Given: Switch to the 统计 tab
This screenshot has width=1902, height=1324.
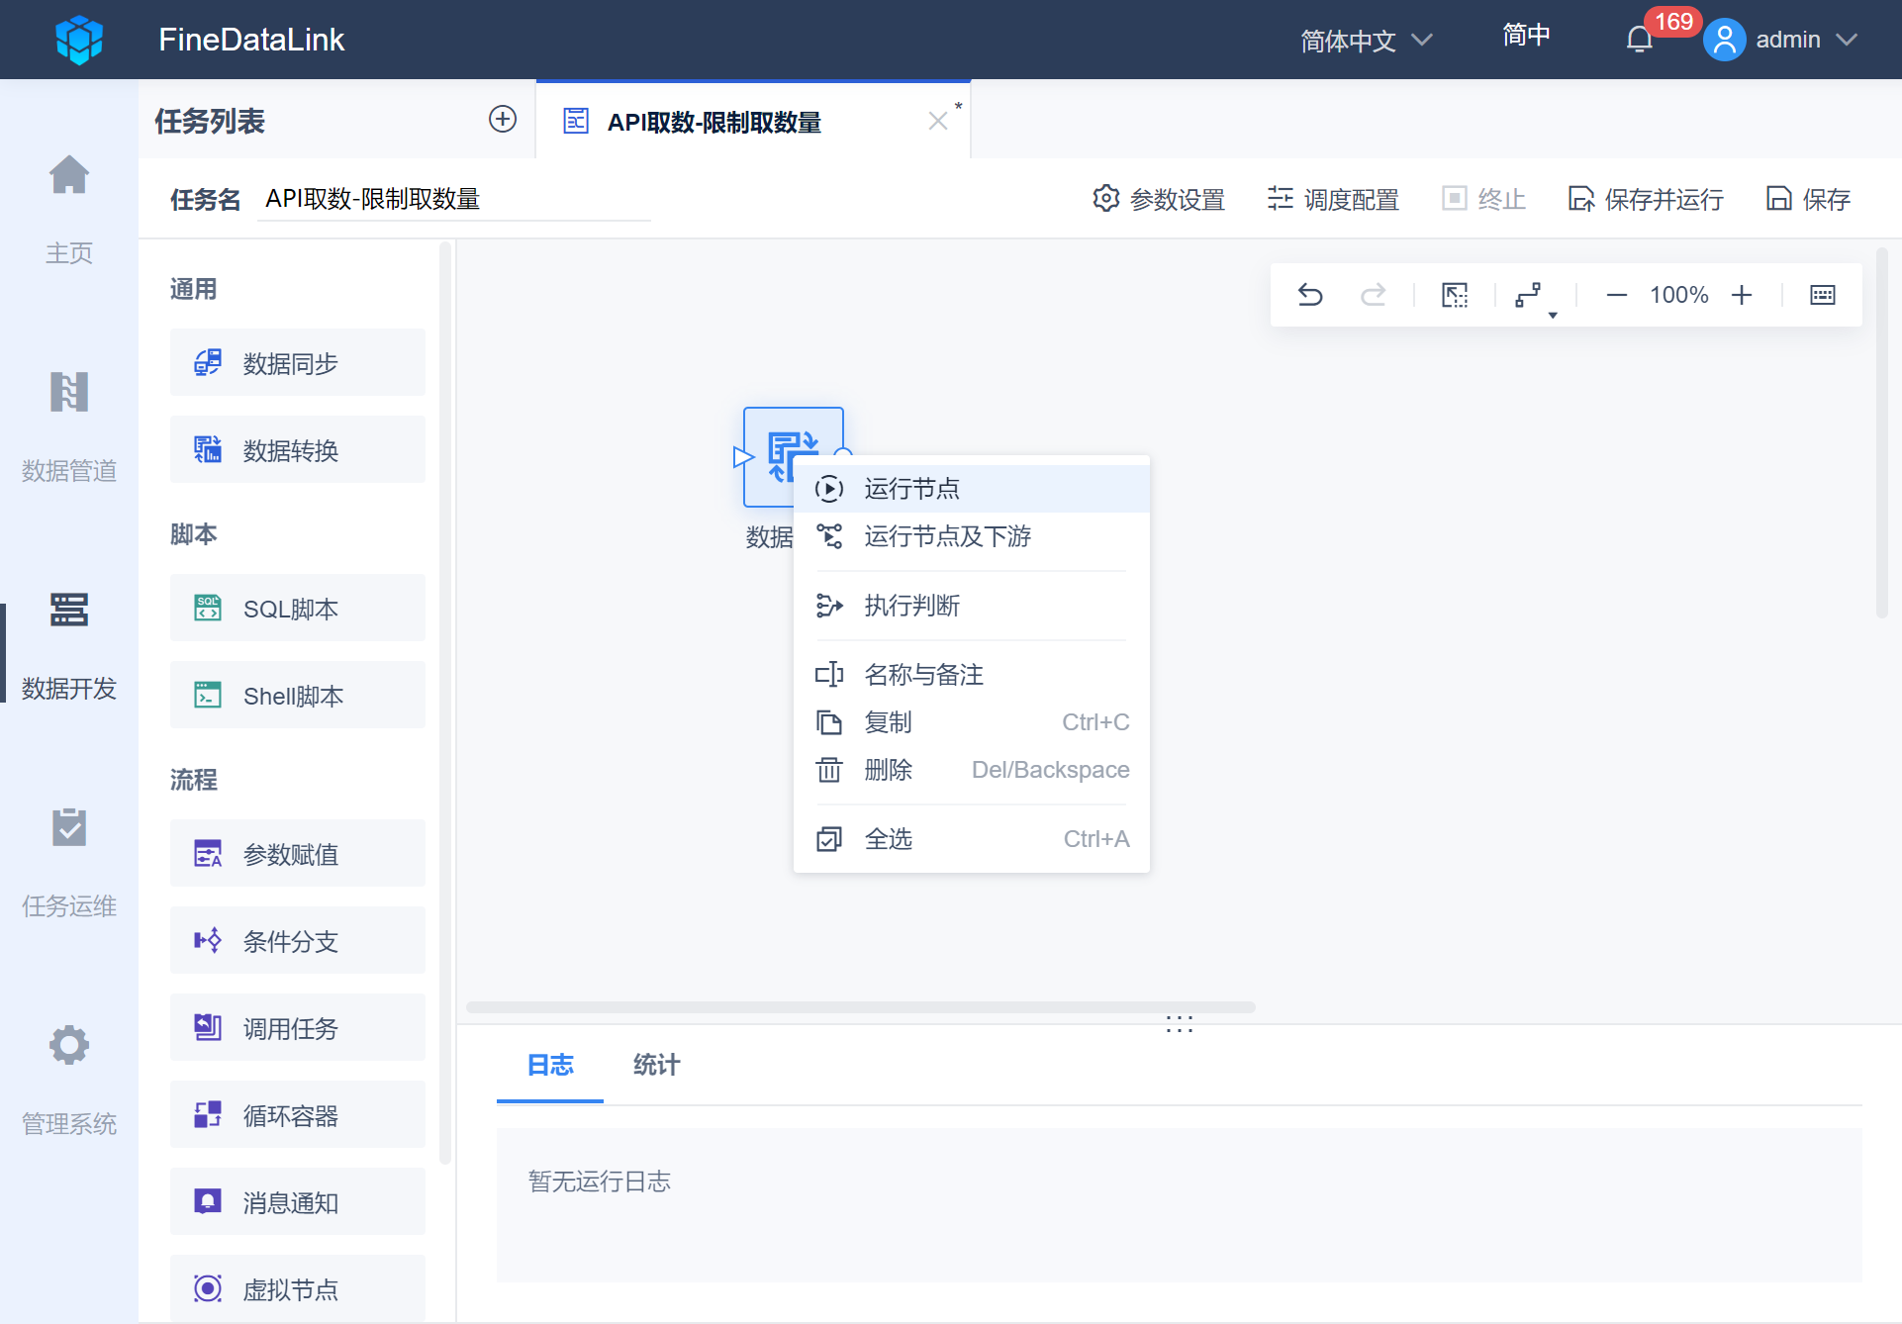Looking at the screenshot, I should (656, 1065).
